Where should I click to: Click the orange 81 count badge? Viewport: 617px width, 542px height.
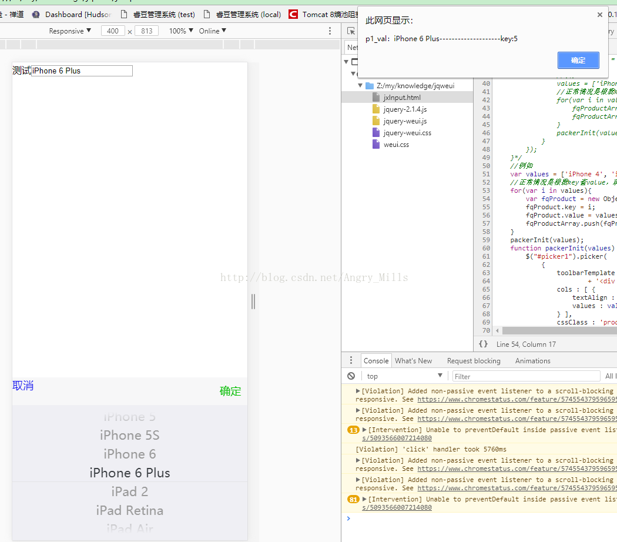[353, 499]
